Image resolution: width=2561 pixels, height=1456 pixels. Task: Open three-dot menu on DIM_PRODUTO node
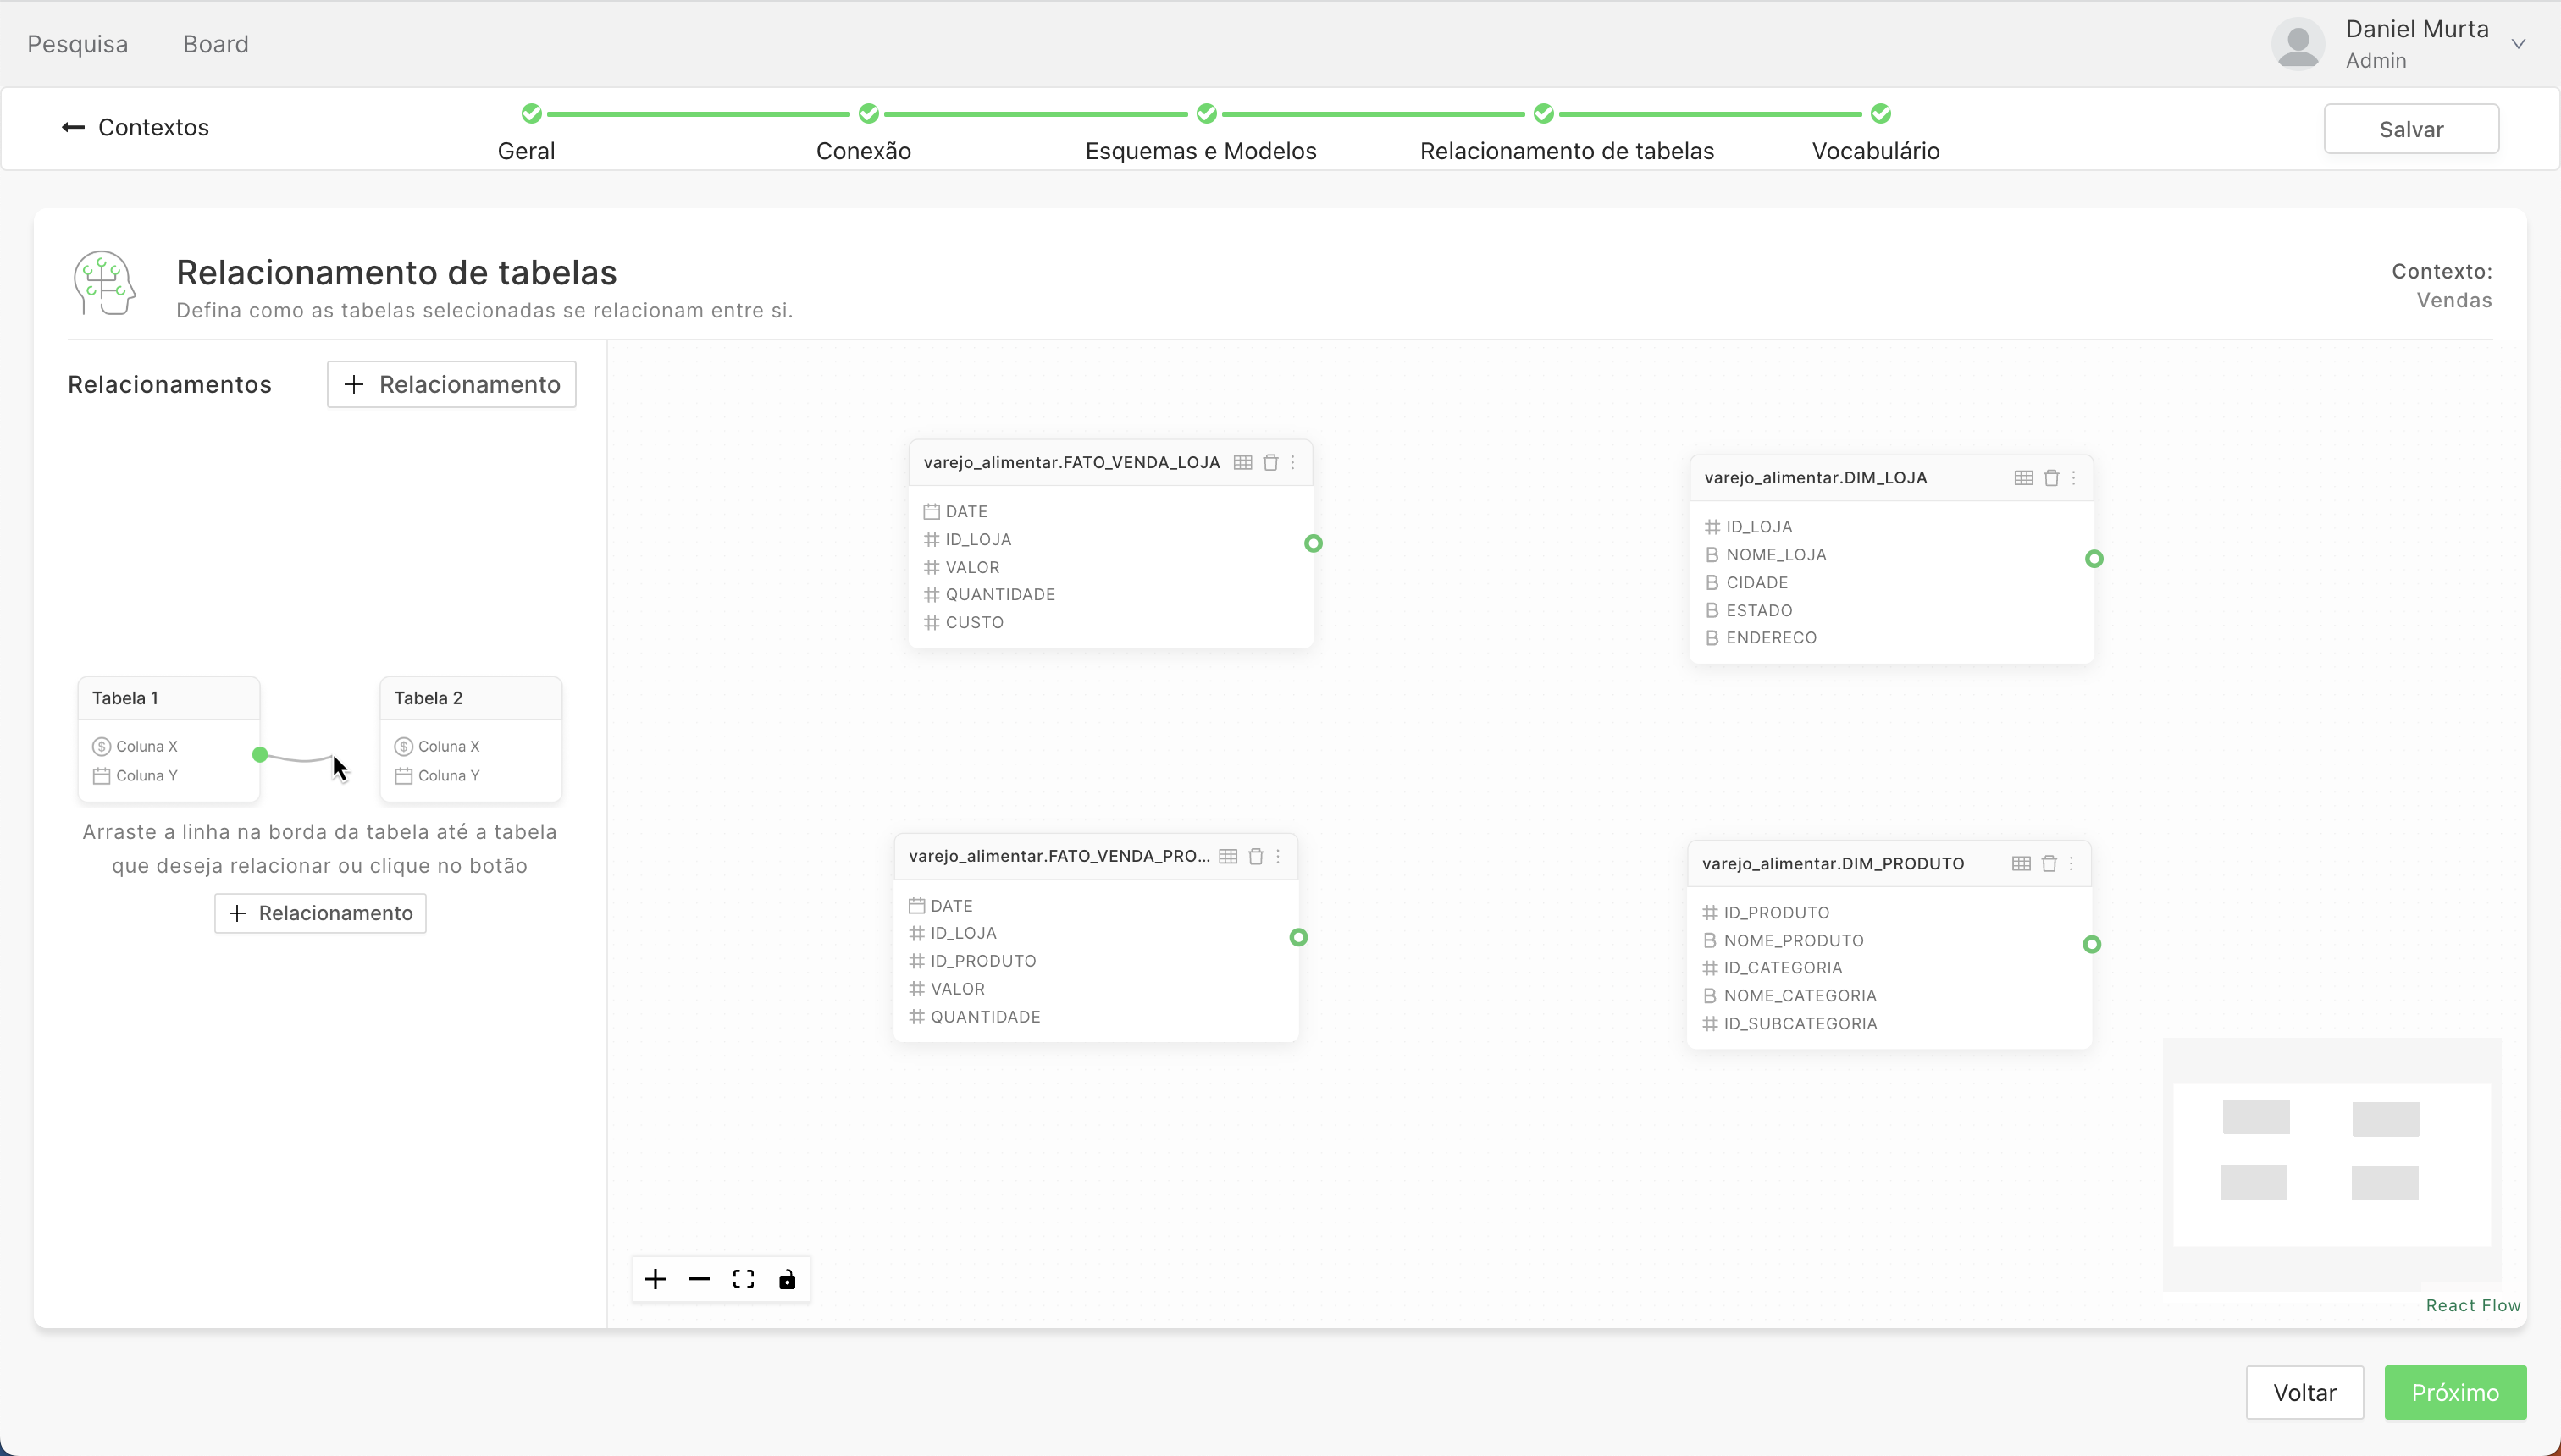pos(2071,864)
